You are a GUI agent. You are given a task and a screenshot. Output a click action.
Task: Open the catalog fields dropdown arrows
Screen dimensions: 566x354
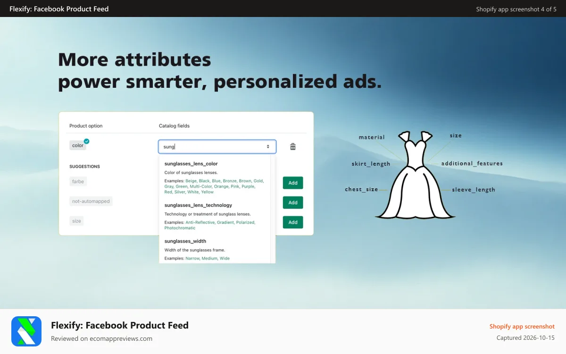point(268,147)
